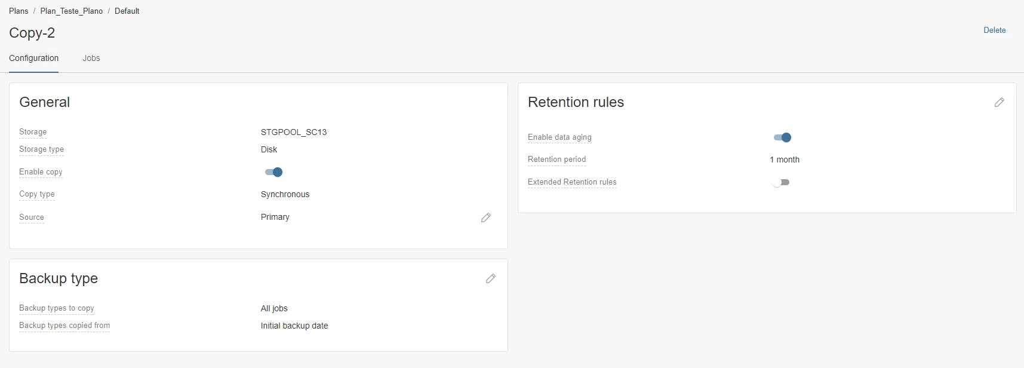
Task: Click the Default breadcrumb item
Action: [127, 11]
